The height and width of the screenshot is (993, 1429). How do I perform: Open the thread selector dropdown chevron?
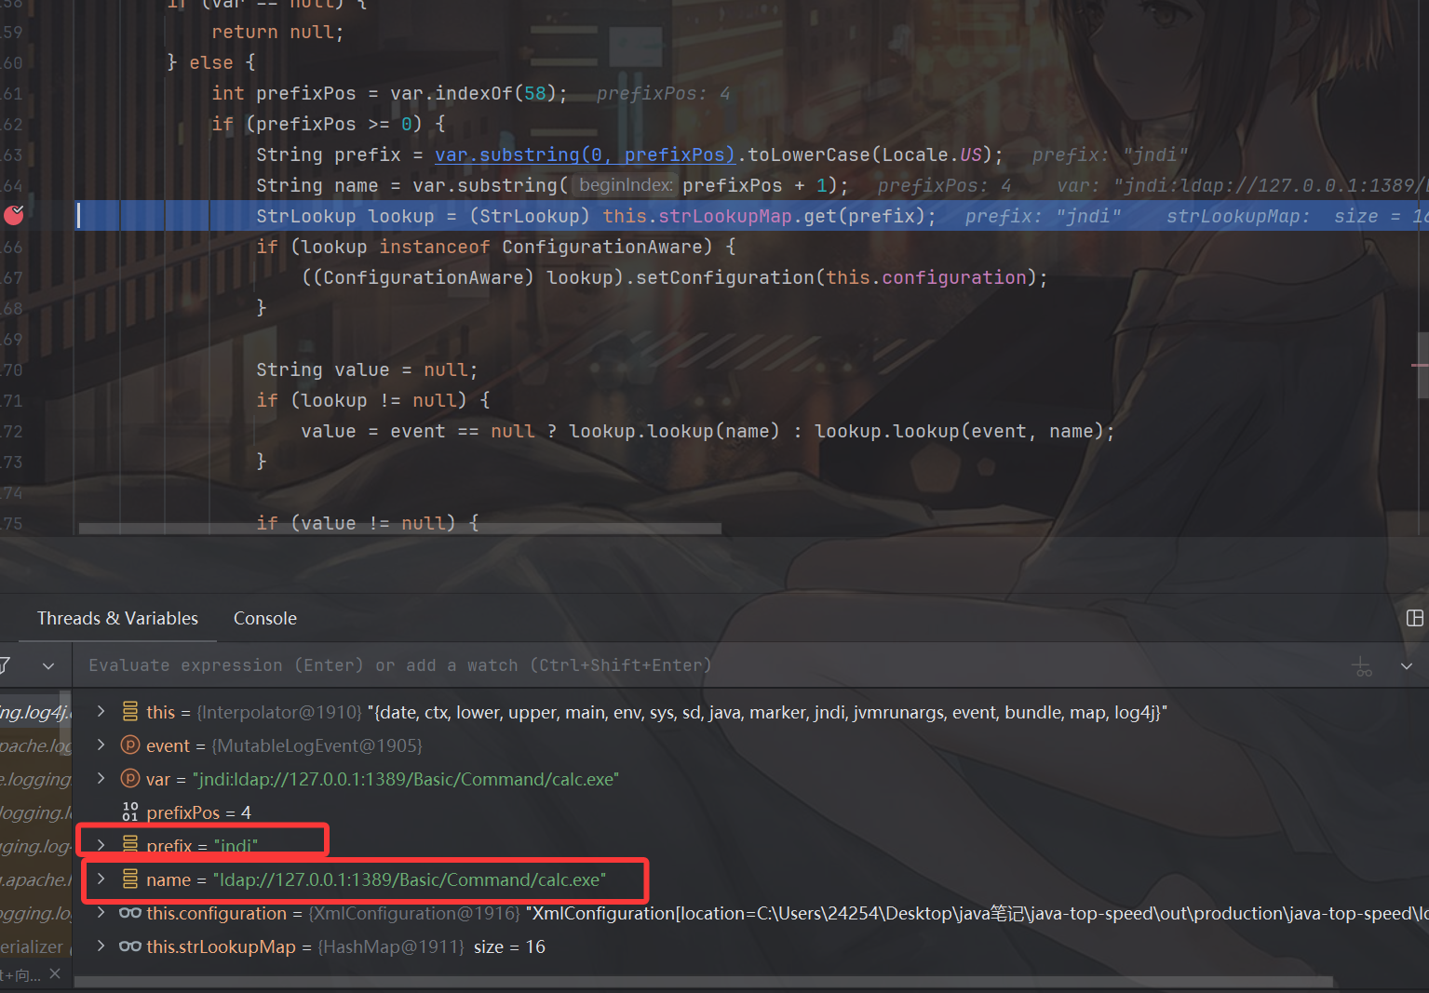[48, 666]
